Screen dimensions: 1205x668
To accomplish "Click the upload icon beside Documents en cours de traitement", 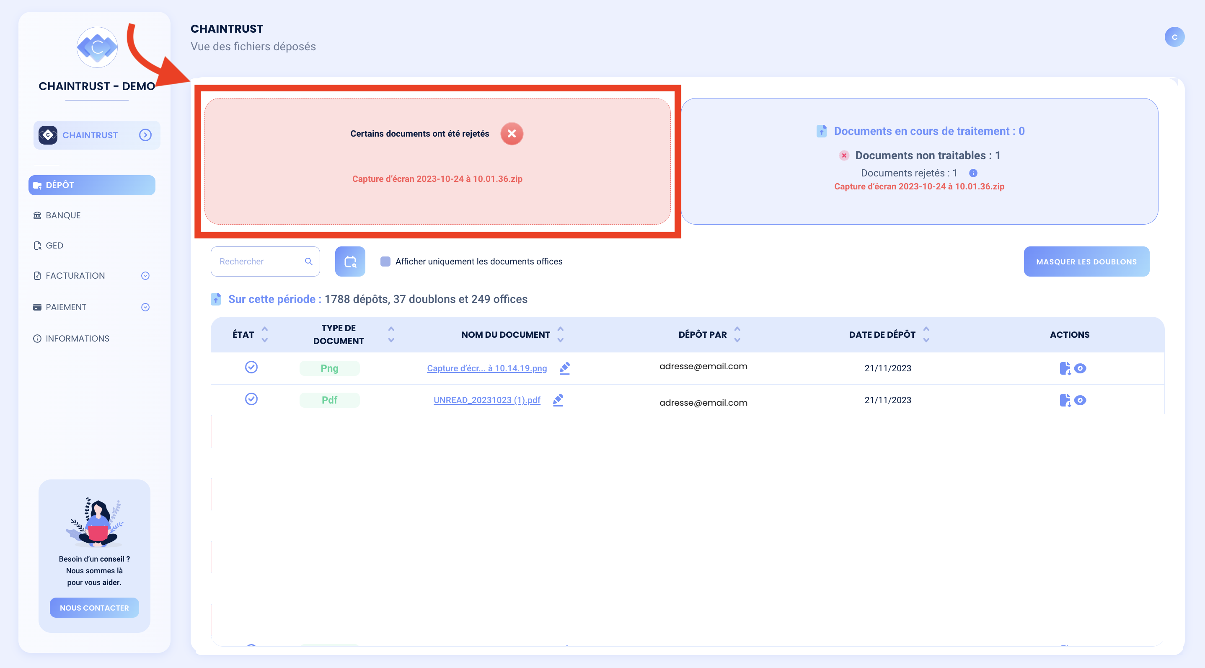I will pos(822,131).
